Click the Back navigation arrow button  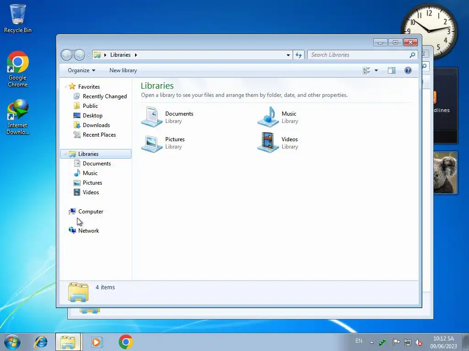click(x=66, y=55)
